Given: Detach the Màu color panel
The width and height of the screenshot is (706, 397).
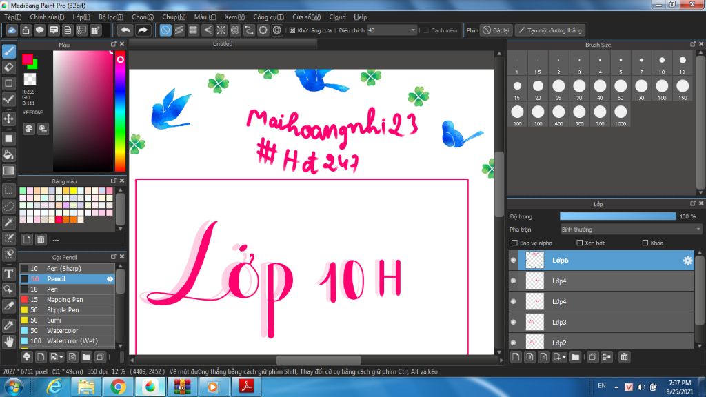Looking at the screenshot, I should click(x=114, y=44).
